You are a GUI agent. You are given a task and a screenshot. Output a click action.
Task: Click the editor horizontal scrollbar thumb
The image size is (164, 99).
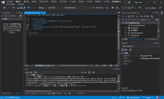coord(74,66)
